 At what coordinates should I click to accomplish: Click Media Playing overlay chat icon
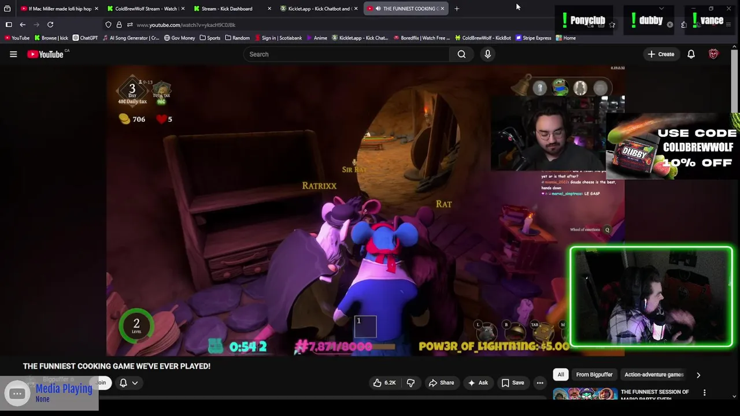pos(17,393)
